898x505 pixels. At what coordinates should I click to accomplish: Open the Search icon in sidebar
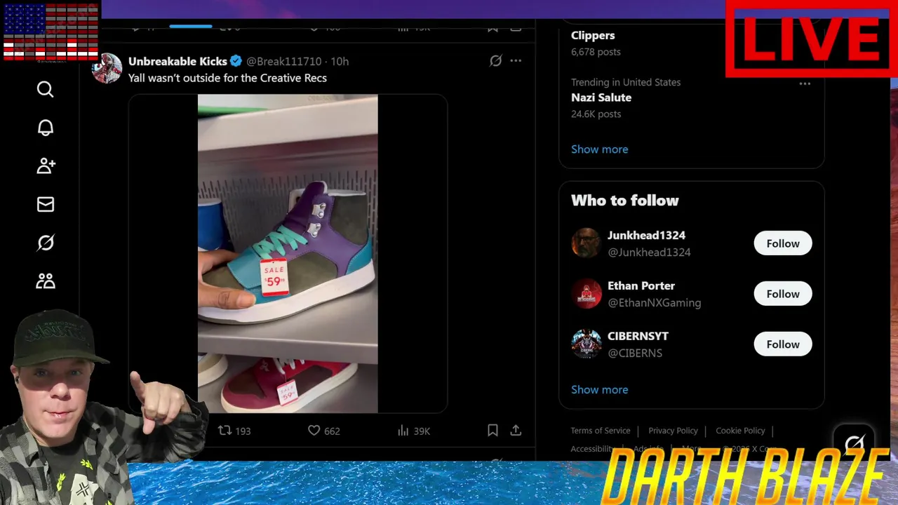coord(46,89)
